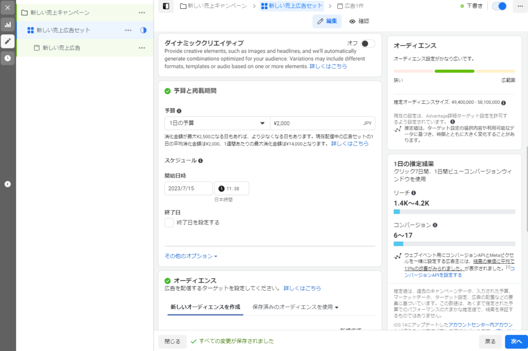
Task: Open the clock history icon in sidebar
Action: click(8, 58)
